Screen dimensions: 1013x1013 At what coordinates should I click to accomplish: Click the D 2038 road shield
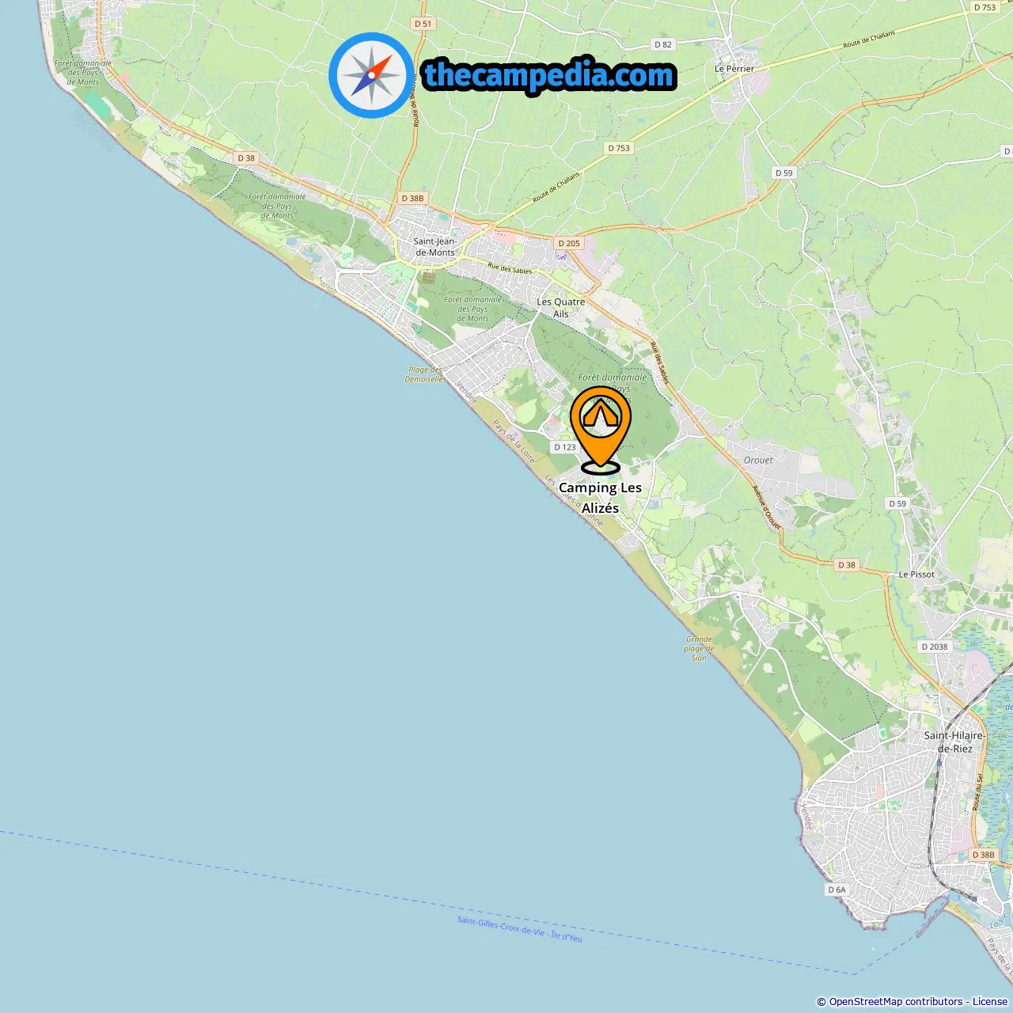click(935, 647)
